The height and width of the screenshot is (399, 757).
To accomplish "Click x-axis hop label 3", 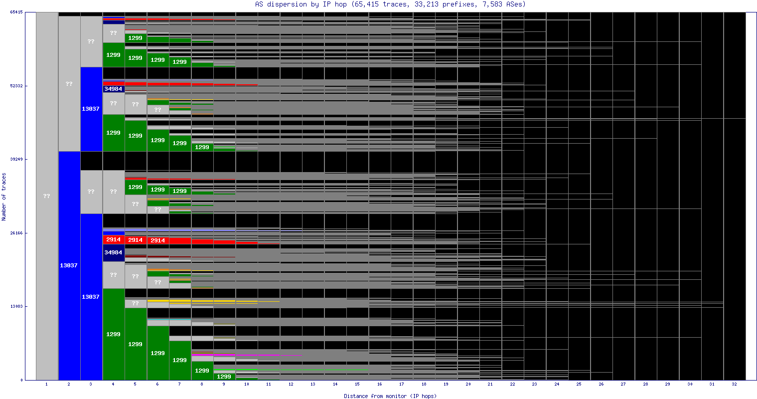I will pos(91,385).
